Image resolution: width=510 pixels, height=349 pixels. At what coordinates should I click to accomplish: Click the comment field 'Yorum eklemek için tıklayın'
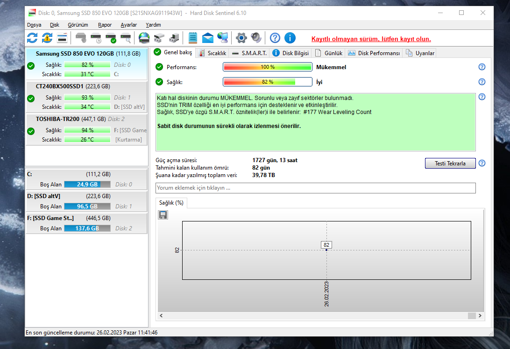(316, 188)
